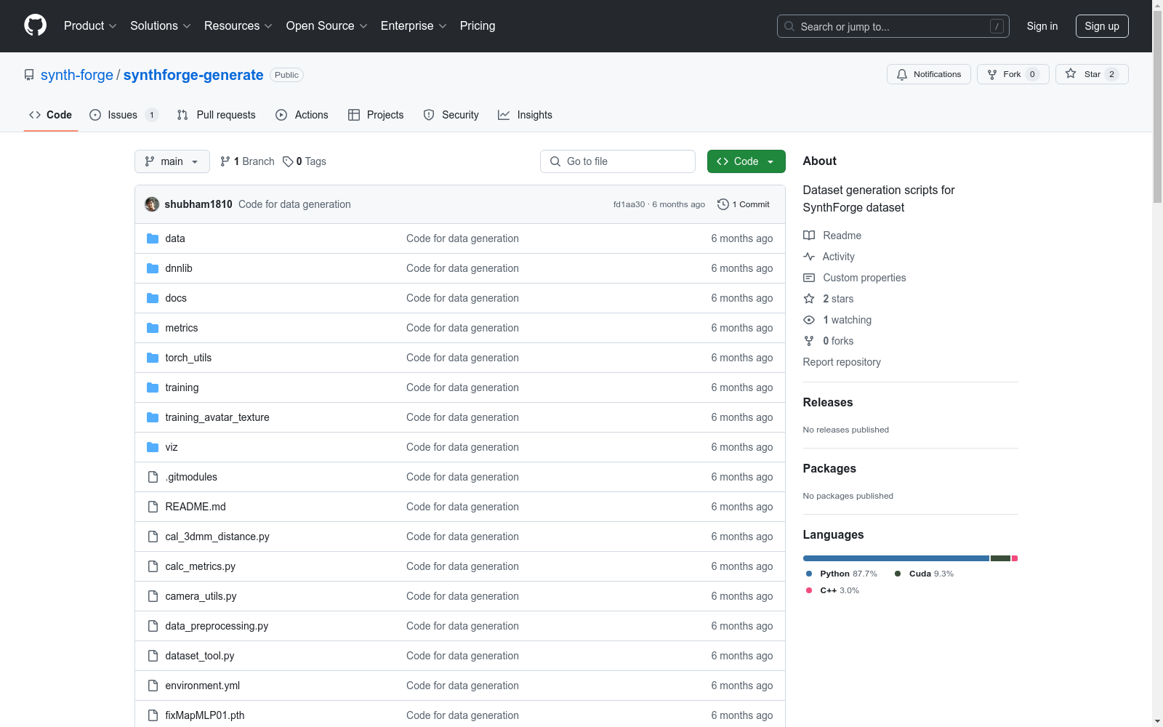Open calc_metrics.py file
The width and height of the screenshot is (1163, 727).
pos(201,566)
